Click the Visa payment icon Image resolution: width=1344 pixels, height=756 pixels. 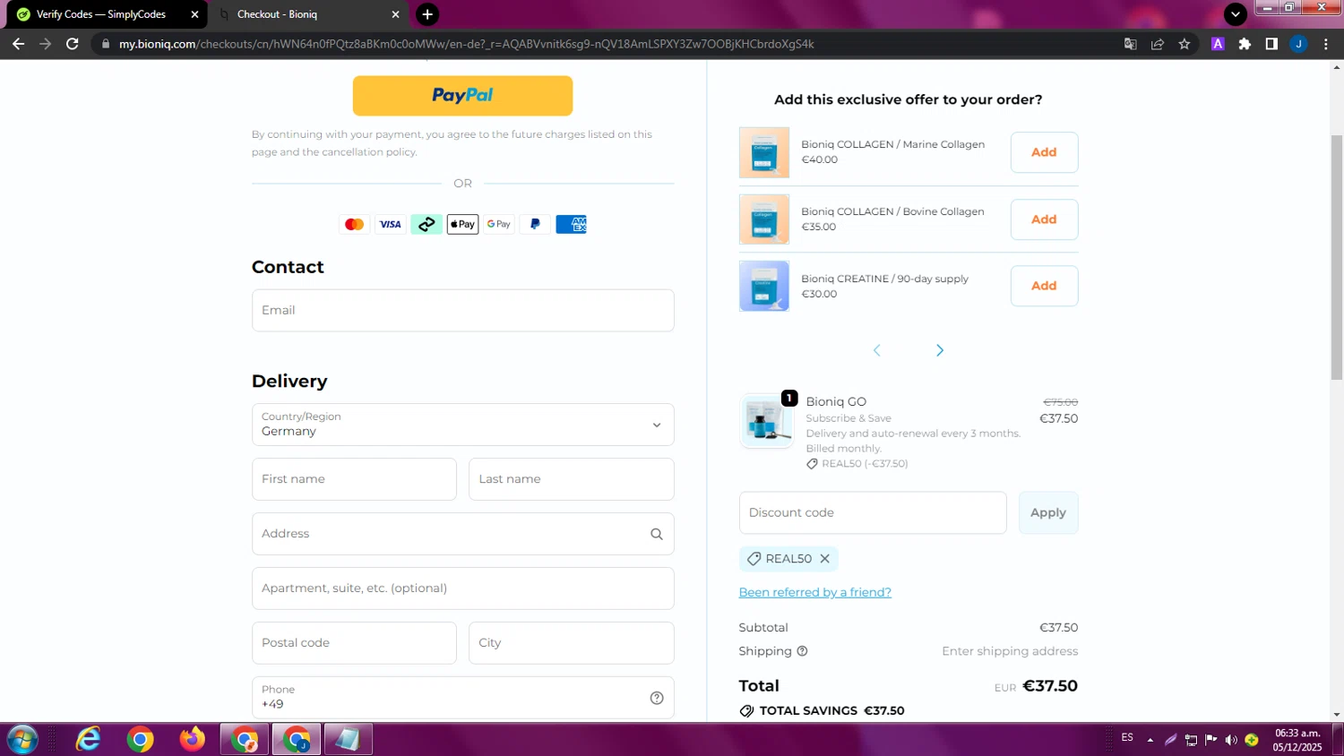[391, 225]
